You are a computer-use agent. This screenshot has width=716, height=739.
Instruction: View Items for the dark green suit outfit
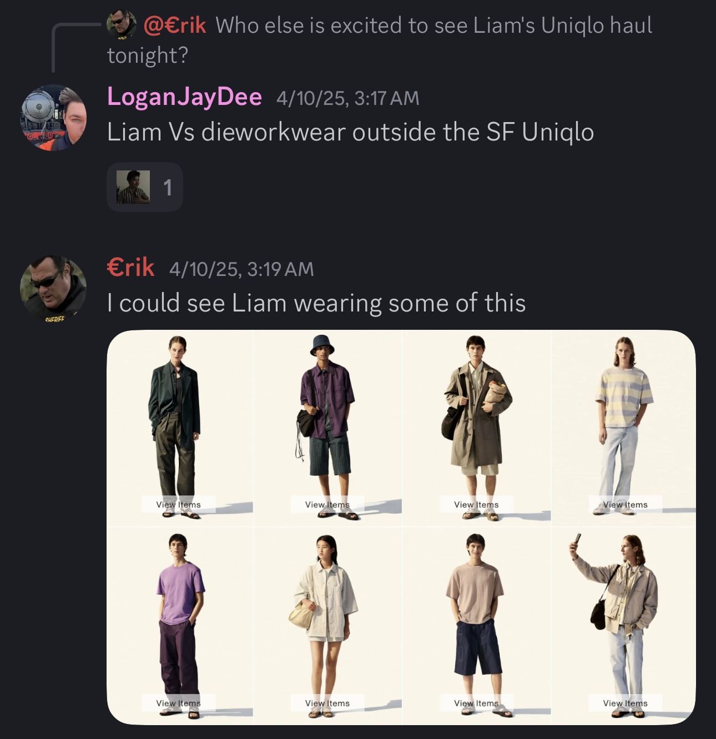[179, 505]
